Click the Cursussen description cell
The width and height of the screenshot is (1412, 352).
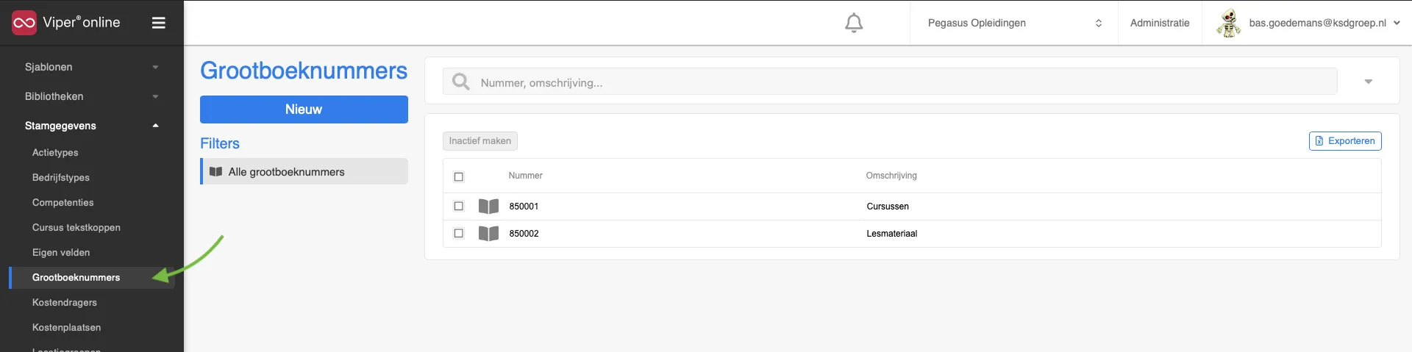(x=888, y=206)
